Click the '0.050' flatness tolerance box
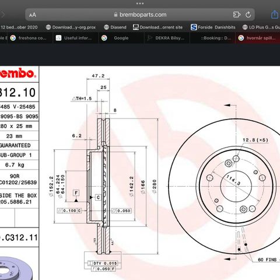Screen dimensions: 280x280 point(121,211)
